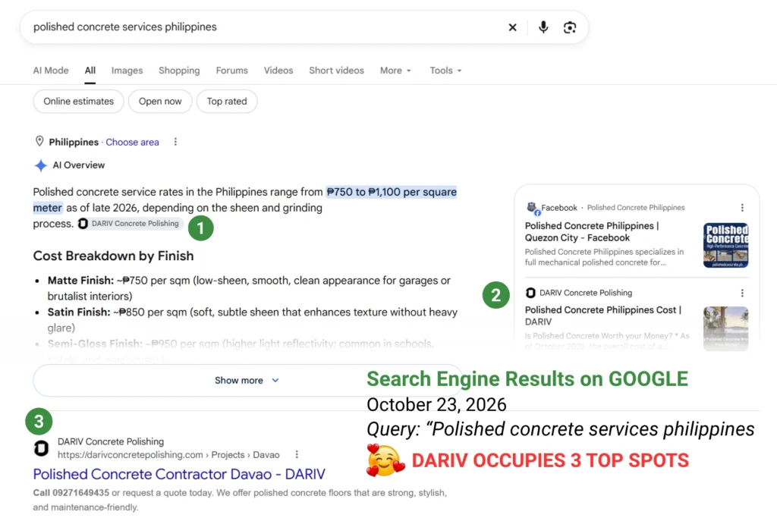Clear the search query with X icon
777x518 pixels.
click(x=512, y=27)
